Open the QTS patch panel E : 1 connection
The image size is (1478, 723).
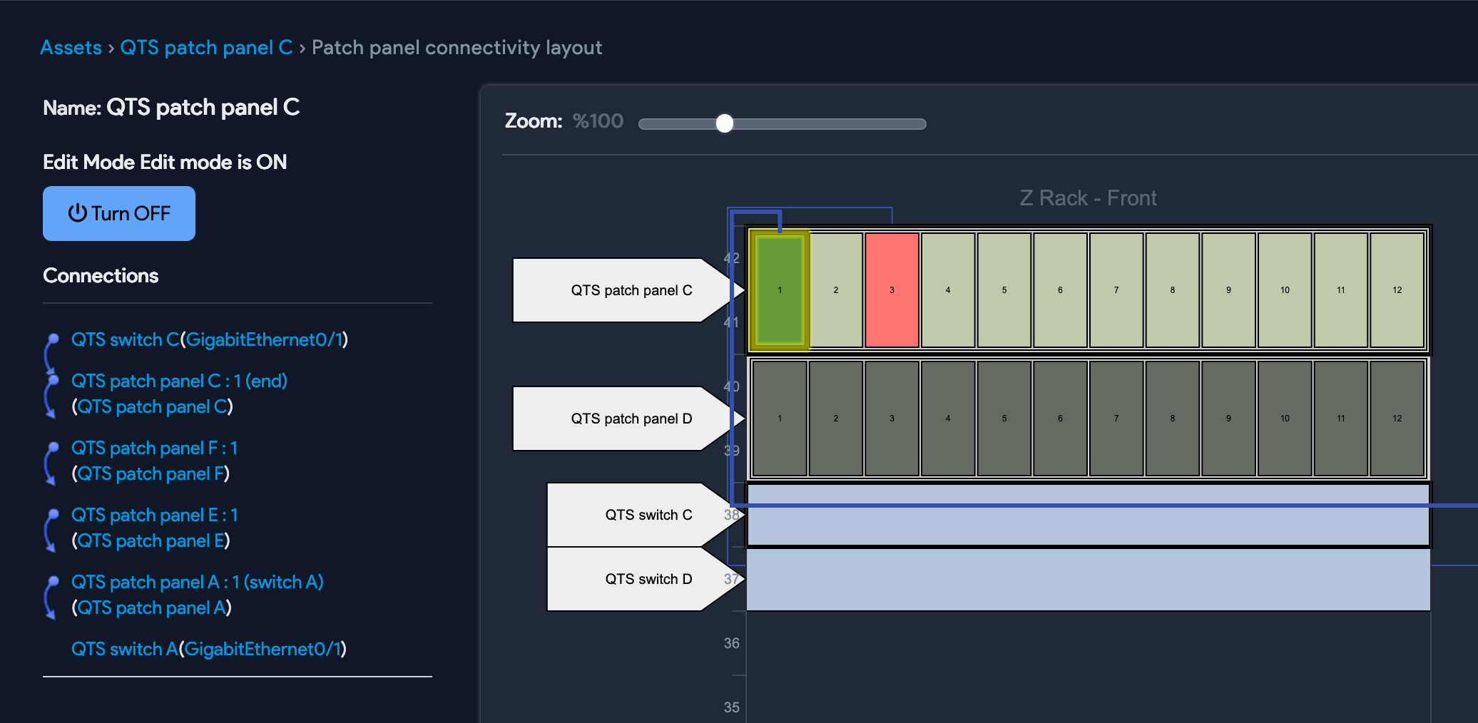(x=154, y=515)
